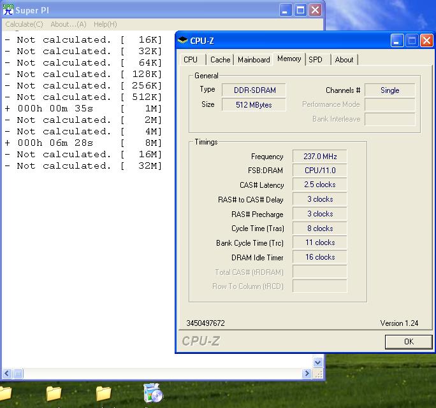Image resolution: width=436 pixels, height=408 pixels.
Task: Click the 11 clocks Bank Cycle Time value
Action: [320, 243]
